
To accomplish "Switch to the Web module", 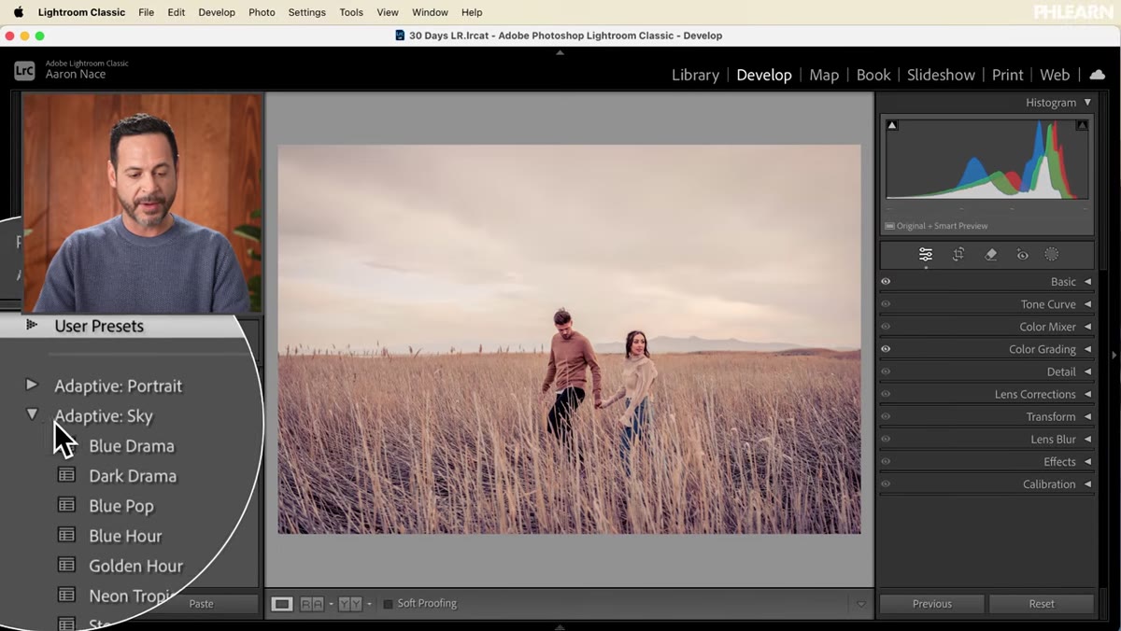I will (x=1055, y=75).
